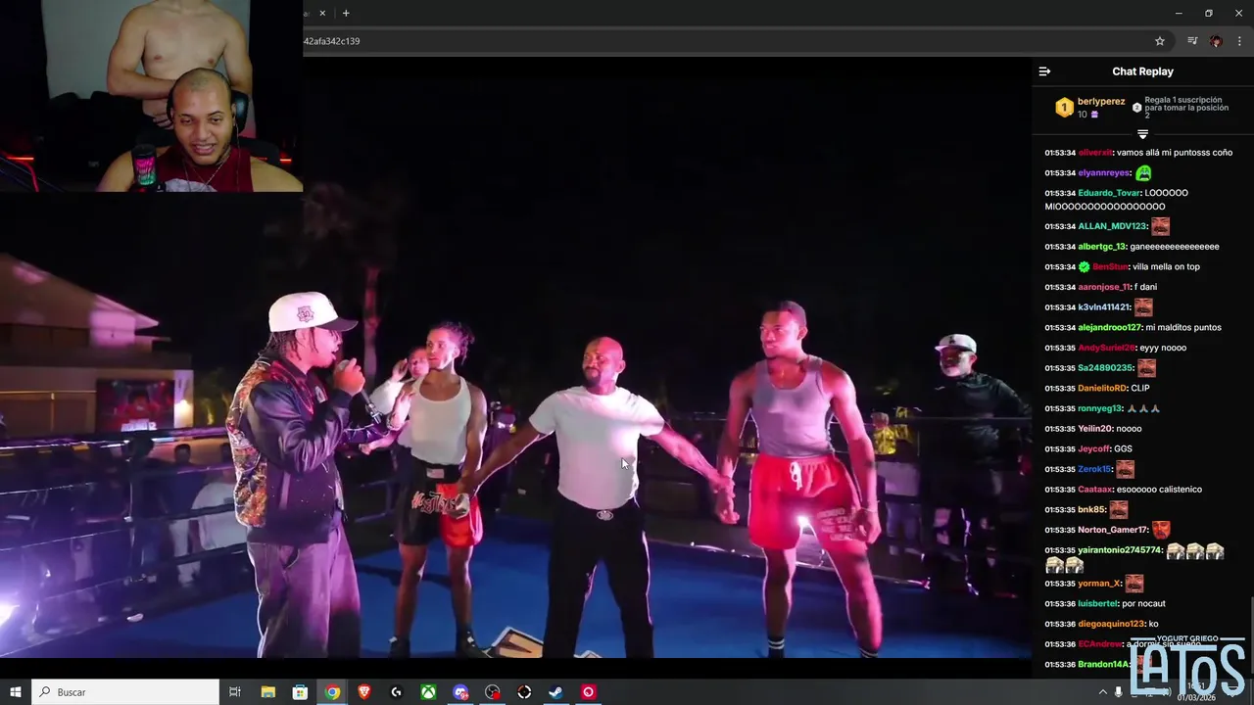This screenshot has width=1254, height=705.
Task: Open the browser media control icon
Action: tap(1192, 41)
